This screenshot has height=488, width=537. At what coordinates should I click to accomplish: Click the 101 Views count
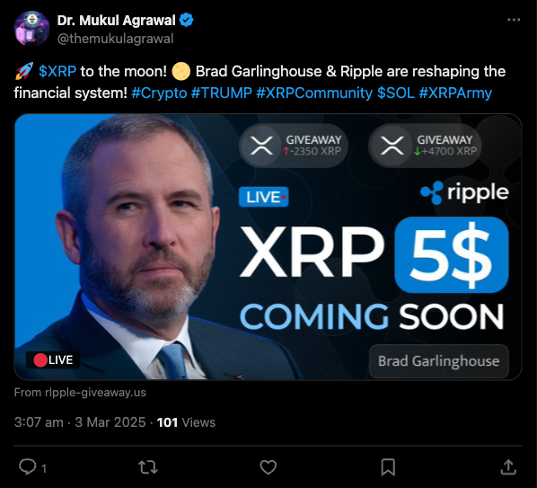pos(186,422)
